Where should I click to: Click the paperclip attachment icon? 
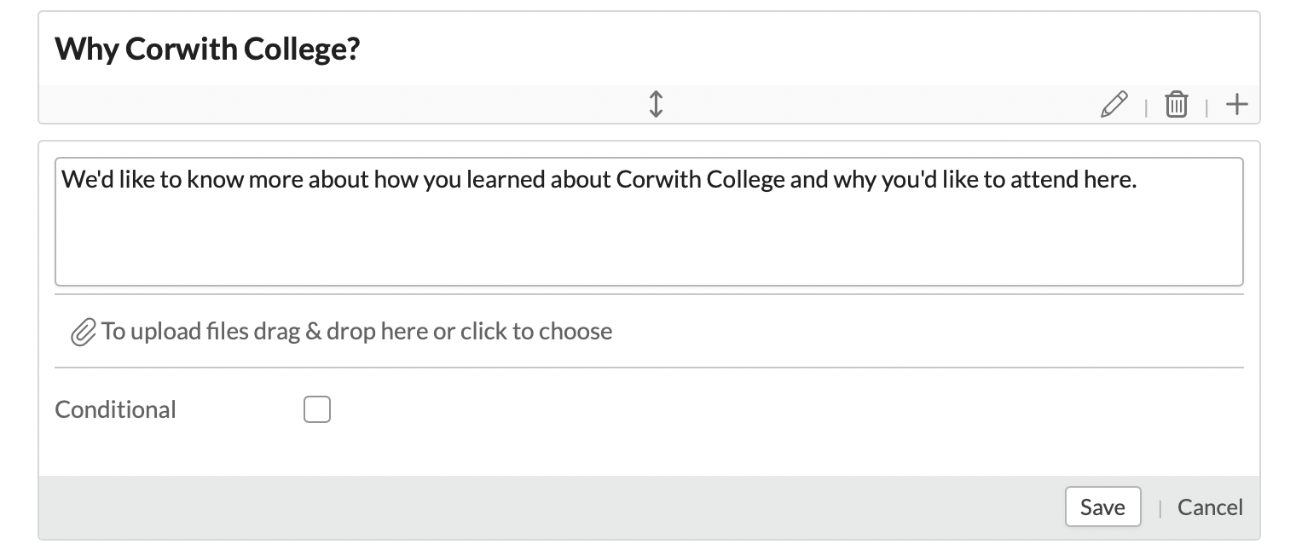coord(82,332)
